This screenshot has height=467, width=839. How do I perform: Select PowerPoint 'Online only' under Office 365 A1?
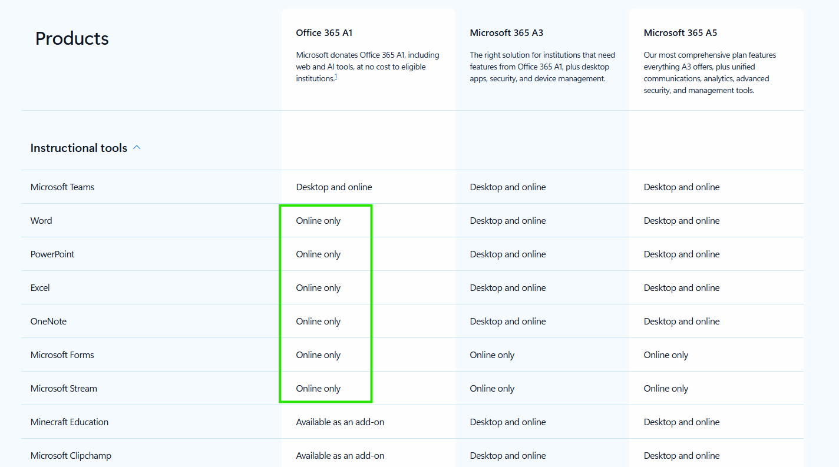(x=318, y=254)
